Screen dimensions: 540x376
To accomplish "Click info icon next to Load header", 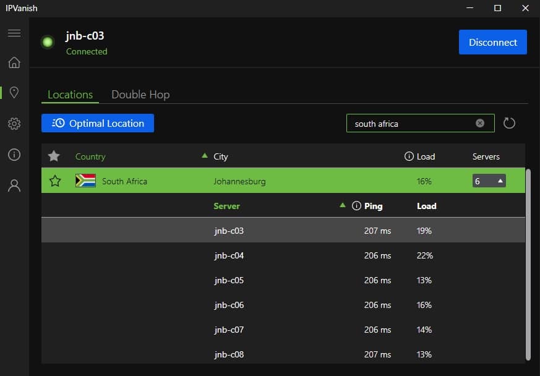I will (409, 156).
